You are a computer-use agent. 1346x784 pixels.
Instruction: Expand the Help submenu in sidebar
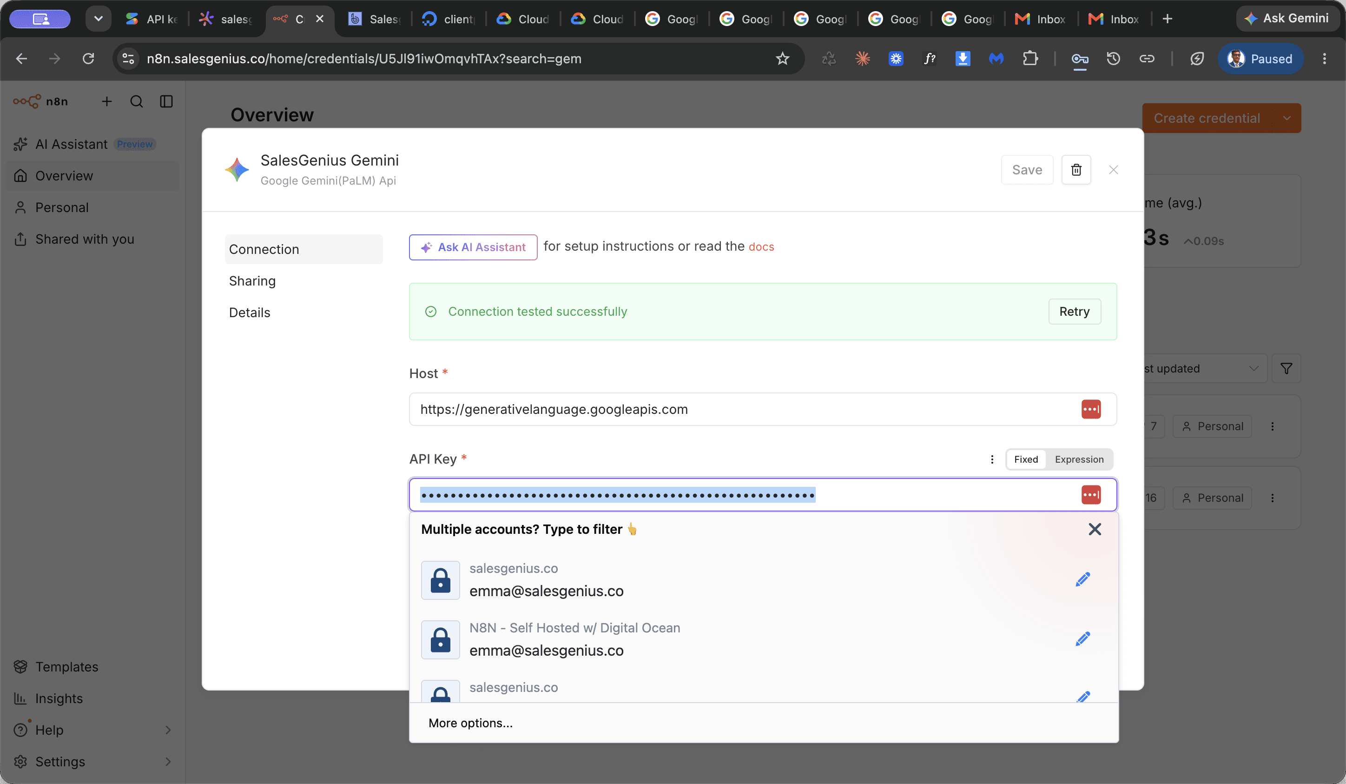(168, 730)
